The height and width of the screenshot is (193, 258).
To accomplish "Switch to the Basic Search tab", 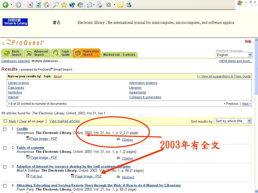I will pos(12,53).
